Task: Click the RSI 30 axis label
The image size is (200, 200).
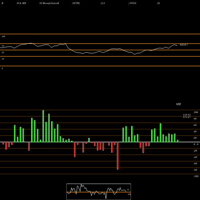Action: coord(3,59)
